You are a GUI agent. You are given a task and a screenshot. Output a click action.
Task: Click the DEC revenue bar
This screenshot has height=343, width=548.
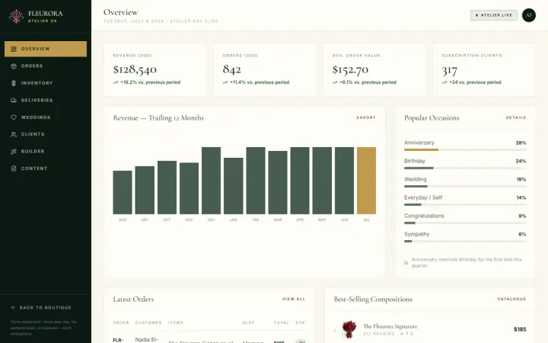click(x=211, y=181)
